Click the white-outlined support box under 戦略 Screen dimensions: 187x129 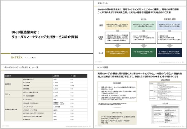(118, 38)
